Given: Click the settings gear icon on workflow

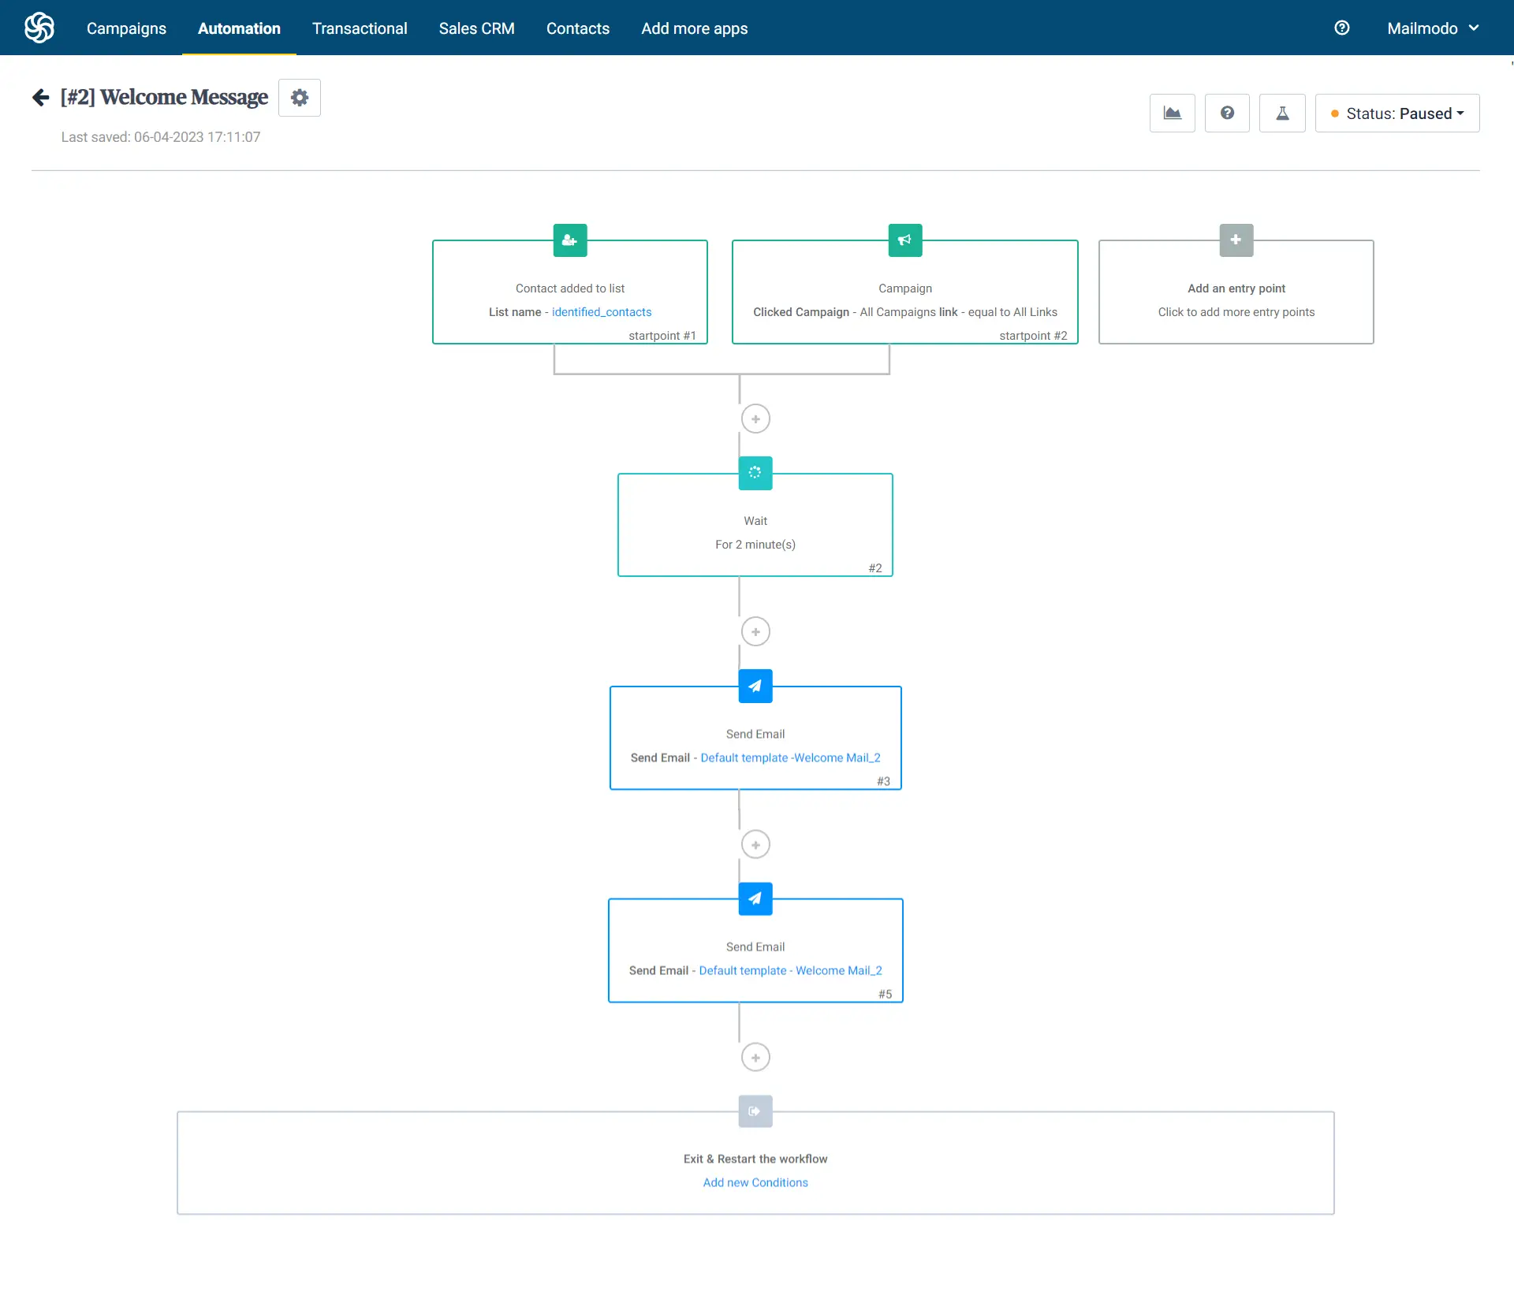Looking at the screenshot, I should point(300,98).
